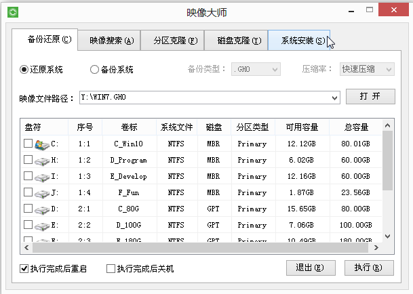This screenshot has height=294, width=413.
Task: Click the E: drive icon
Action: [42, 225]
